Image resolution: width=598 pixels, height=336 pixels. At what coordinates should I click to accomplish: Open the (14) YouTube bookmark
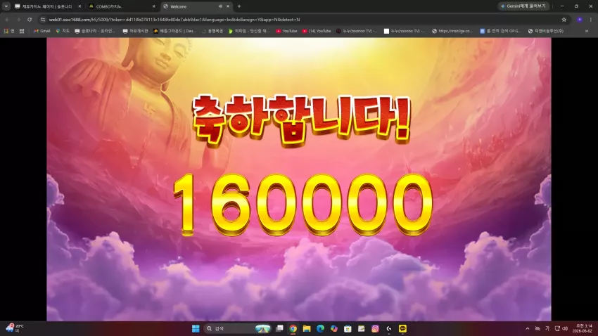(x=317, y=31)
